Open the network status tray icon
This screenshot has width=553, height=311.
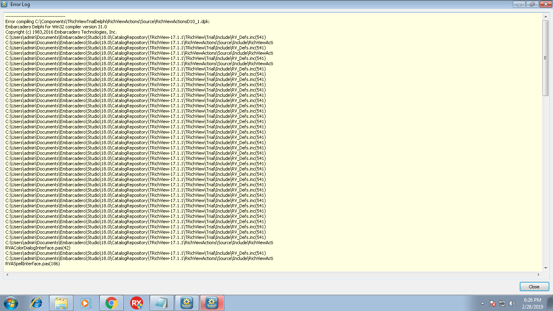(502, 303)
